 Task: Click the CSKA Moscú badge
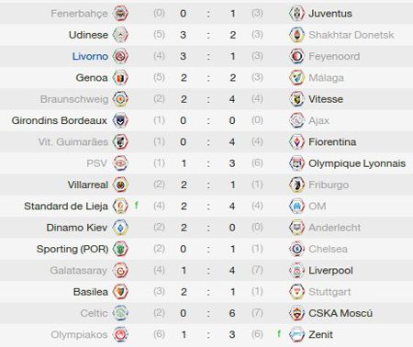296,313
